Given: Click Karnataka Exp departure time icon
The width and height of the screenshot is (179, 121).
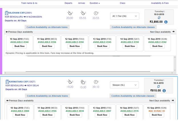Looking at the screenshot, I should point(70,82).
